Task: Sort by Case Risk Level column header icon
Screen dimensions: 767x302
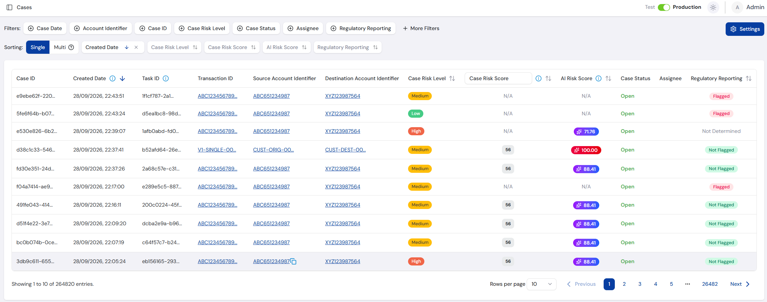Action: [452, 78]
